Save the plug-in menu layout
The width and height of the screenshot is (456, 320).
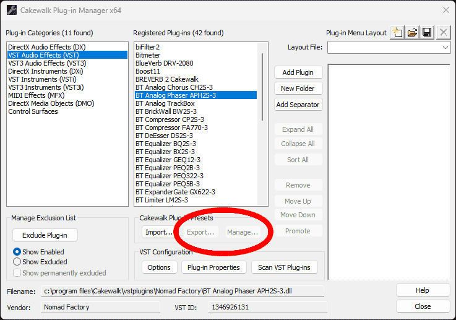point(427,33)
